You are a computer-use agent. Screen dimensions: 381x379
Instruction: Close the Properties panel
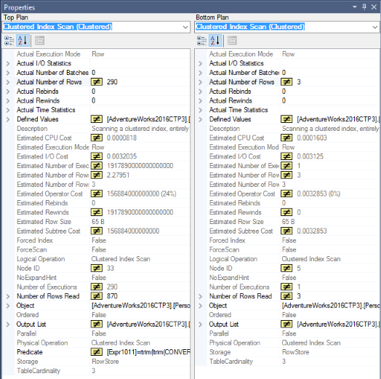tap(374, 7)
